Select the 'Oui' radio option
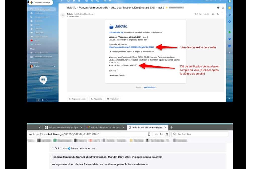 point(53,149)
